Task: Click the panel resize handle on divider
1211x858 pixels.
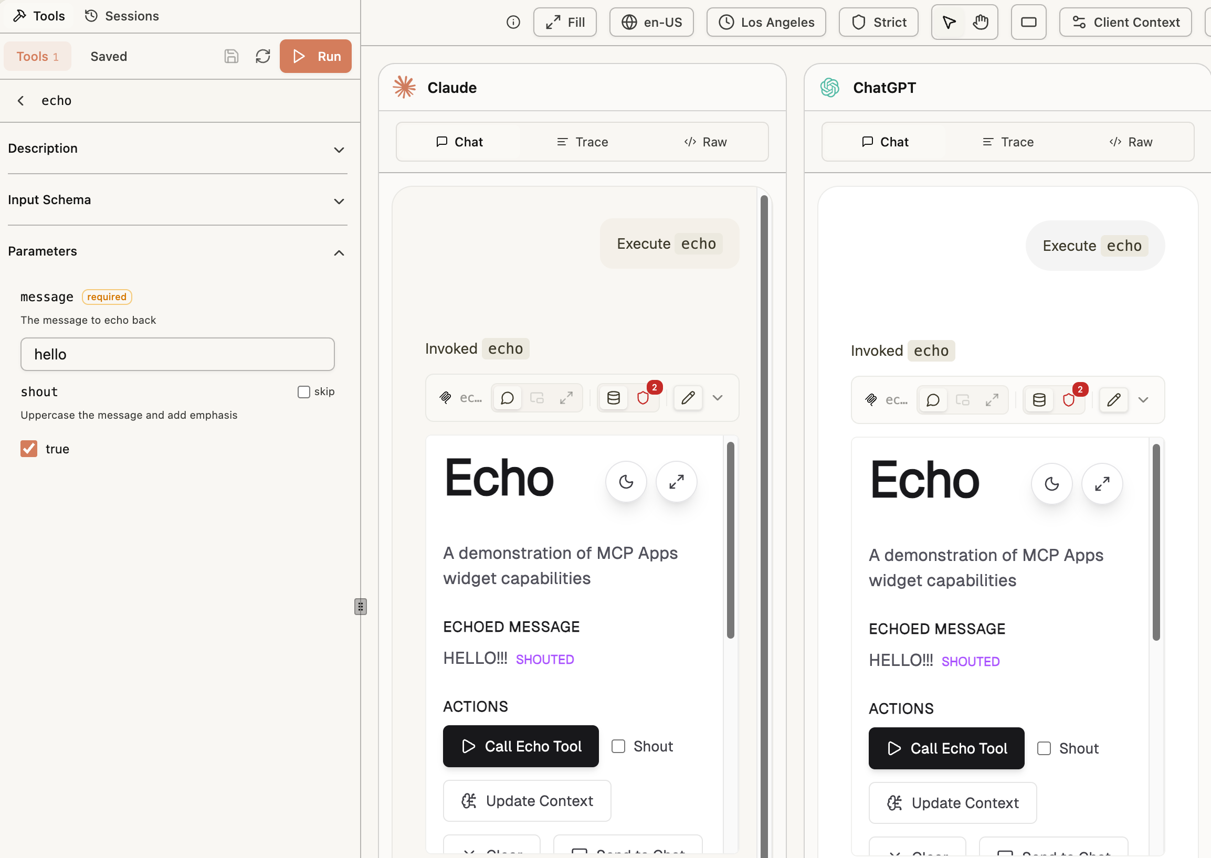Action: point(360,607)
